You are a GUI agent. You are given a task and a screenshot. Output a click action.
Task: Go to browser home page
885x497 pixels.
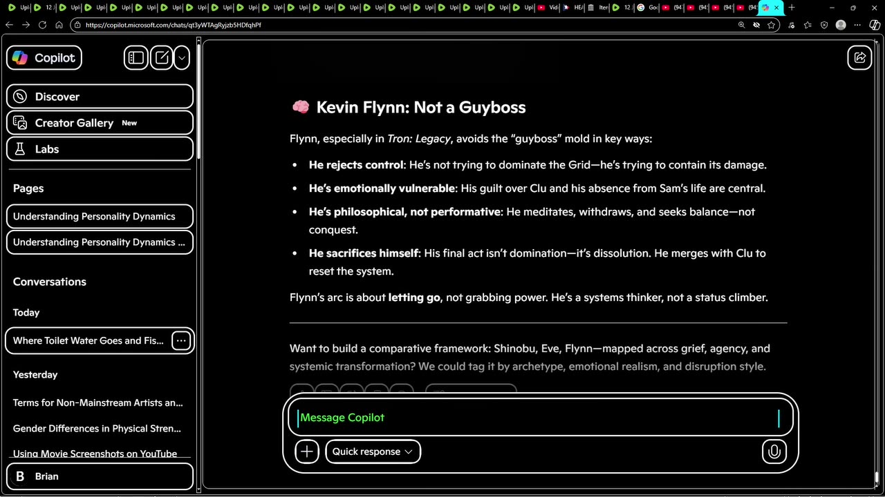[x=59, y=25]
